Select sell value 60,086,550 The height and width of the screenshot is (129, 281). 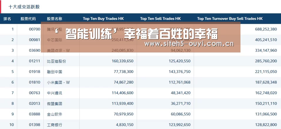click(181, 114)
